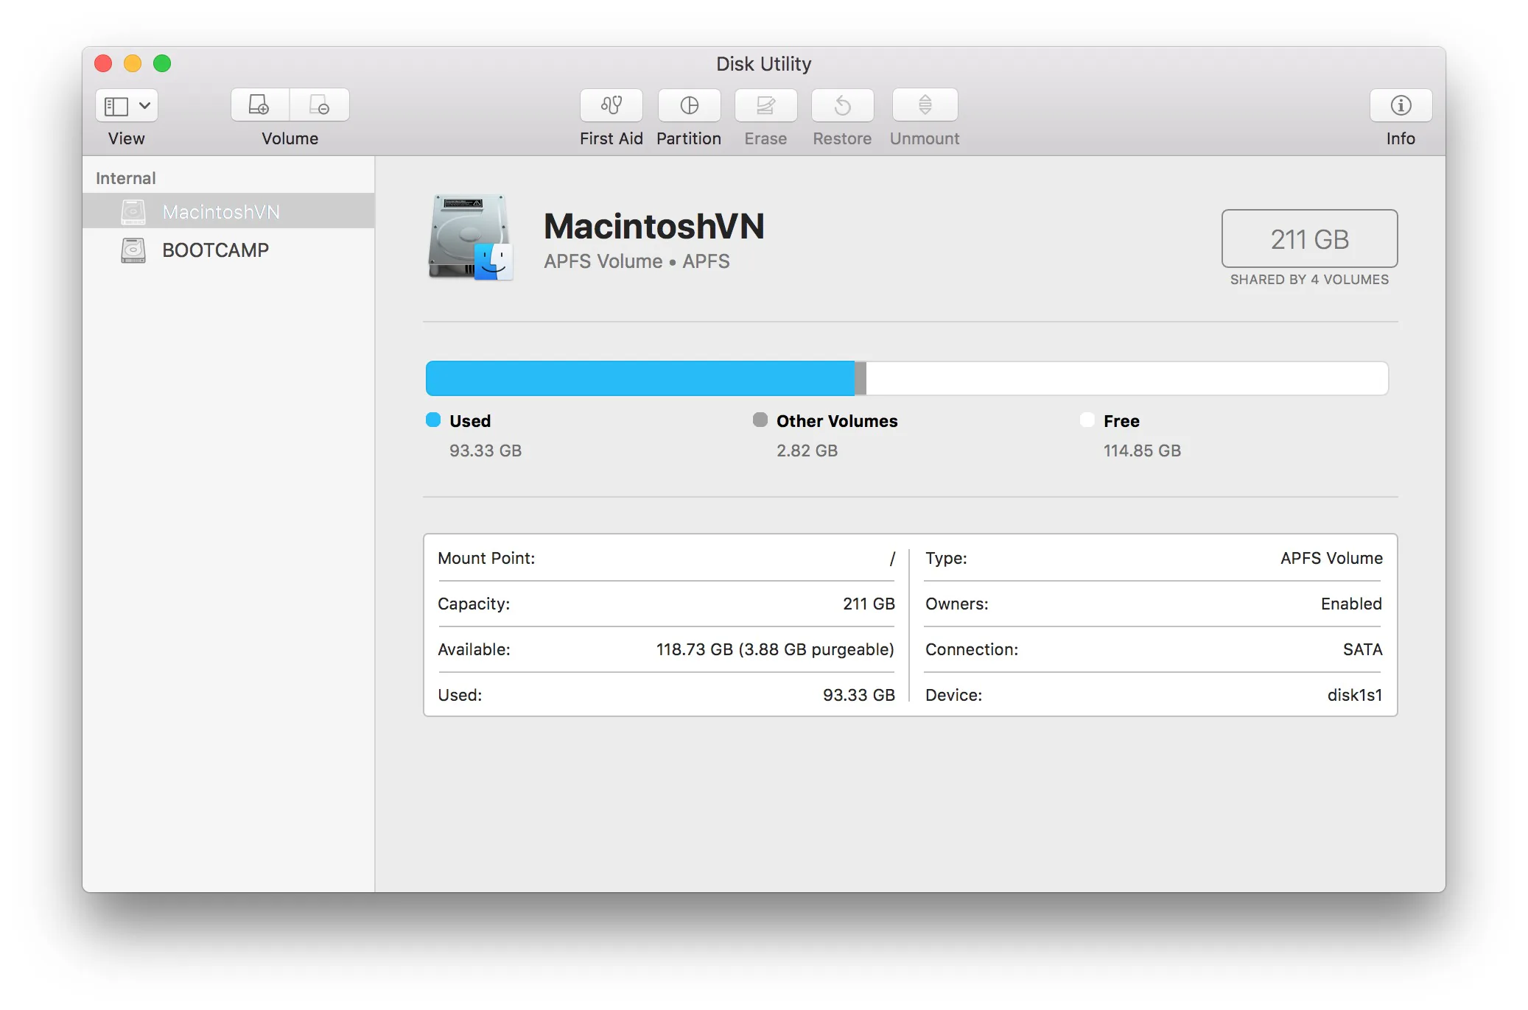Click the Device 'disk1s1' value
1528x1010 pixels.
click(1355, 695)
